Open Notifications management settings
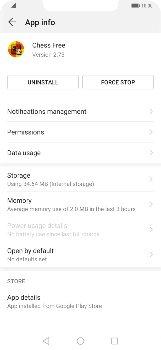The height and width of the screenshot is (350, 161). 47,112
